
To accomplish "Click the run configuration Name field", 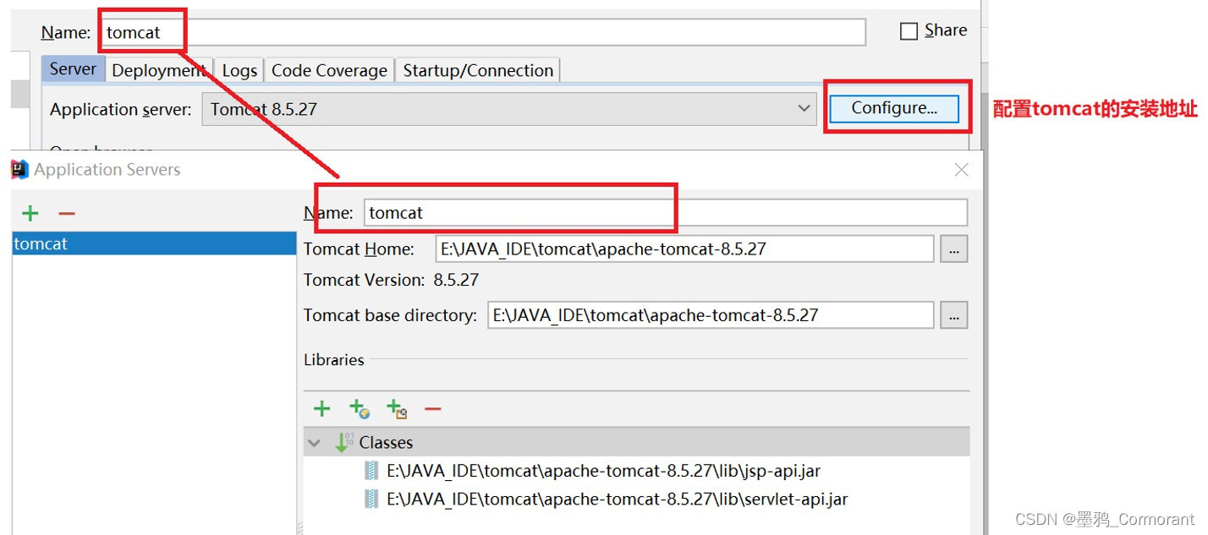I will (x=482, y=32).
